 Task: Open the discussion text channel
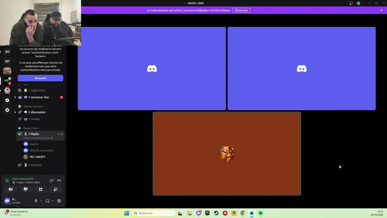coord(40,112)
